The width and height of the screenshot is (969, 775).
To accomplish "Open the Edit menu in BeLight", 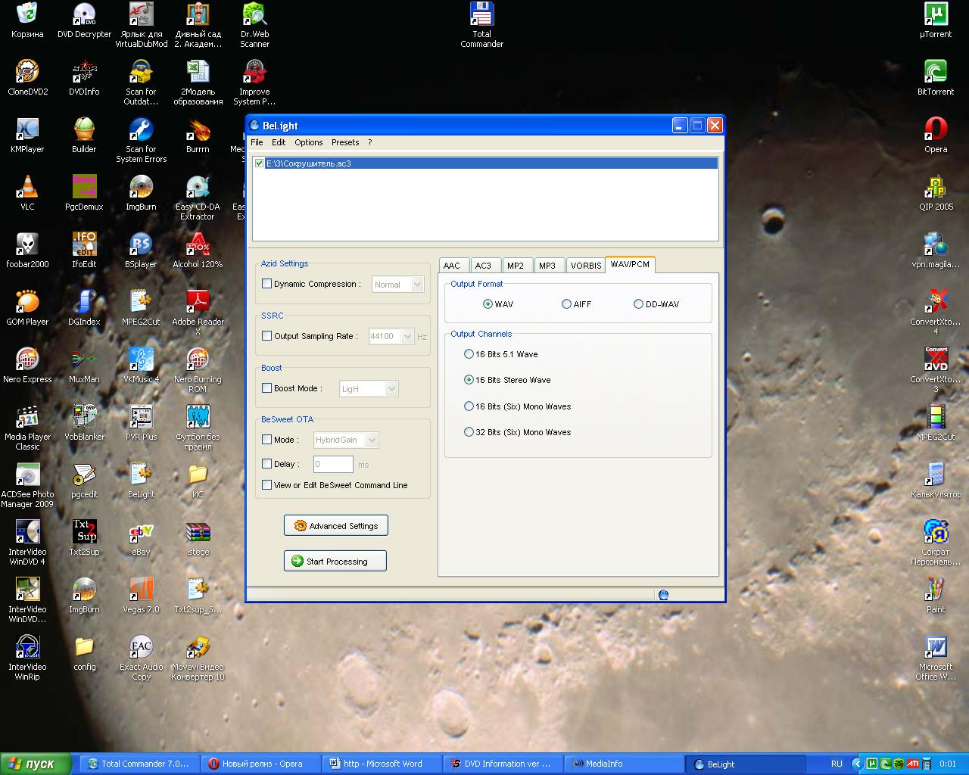I will [x=279, y=142].
